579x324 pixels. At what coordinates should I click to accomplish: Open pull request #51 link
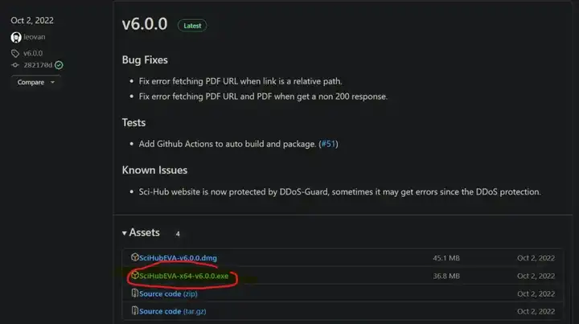[x=328, y=144]
